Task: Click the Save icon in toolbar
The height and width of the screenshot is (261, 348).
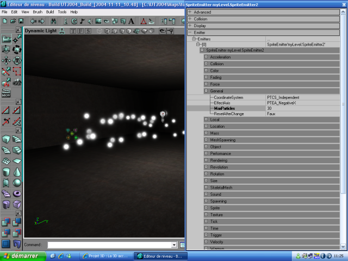Action: point(21,21)
